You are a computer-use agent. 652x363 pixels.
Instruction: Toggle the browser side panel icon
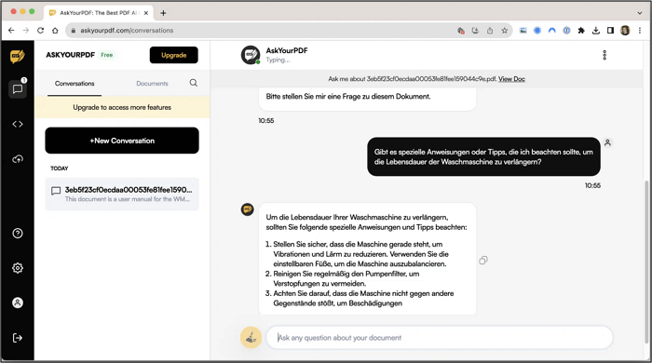tap(610, 31)
